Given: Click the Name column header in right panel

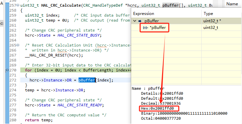Looking at the screenshot, I should click(232, 4).
